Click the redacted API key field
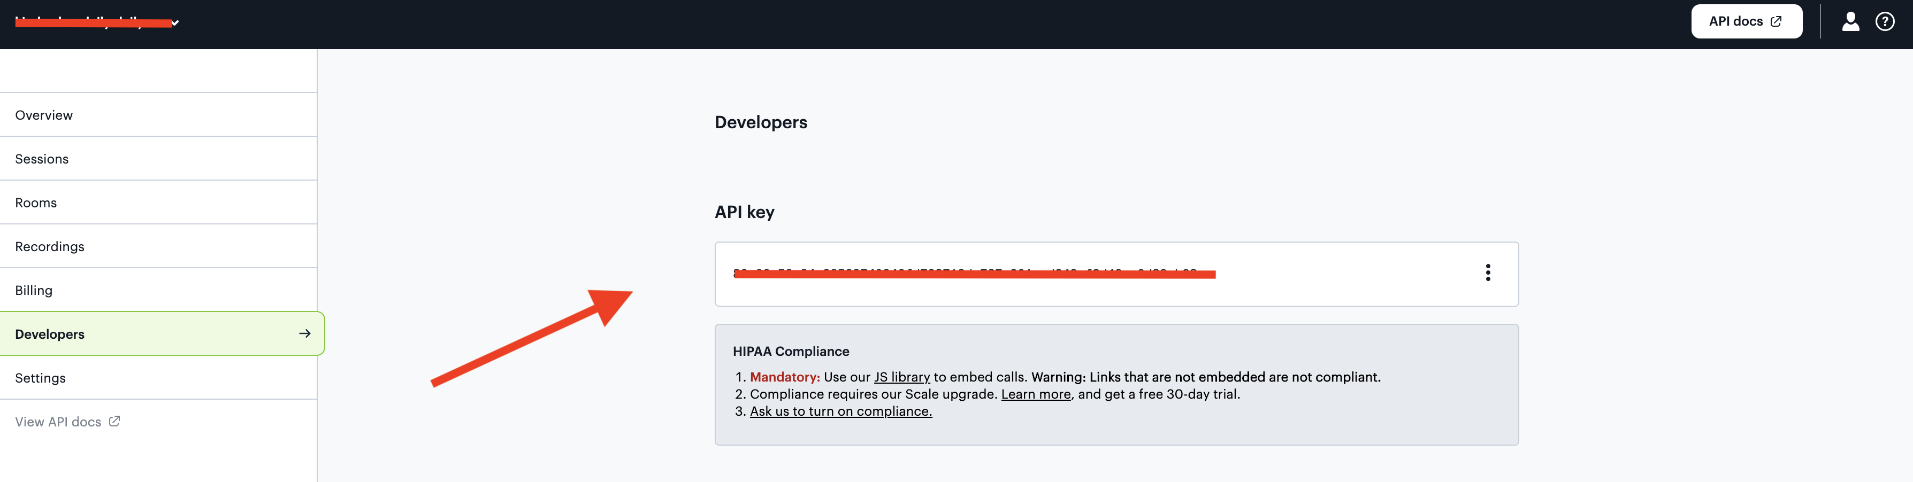Viewport: 1913px width, 482px height. [x=1116, y=274]
